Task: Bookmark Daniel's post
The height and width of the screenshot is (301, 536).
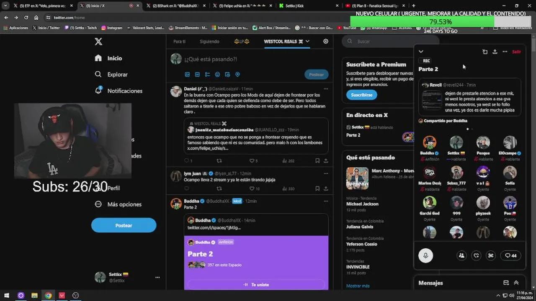Action: click(317, 161)
